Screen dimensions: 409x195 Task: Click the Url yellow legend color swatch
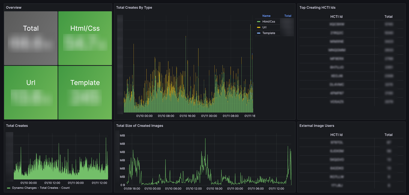pyautogui.click(x=258, y=27)
